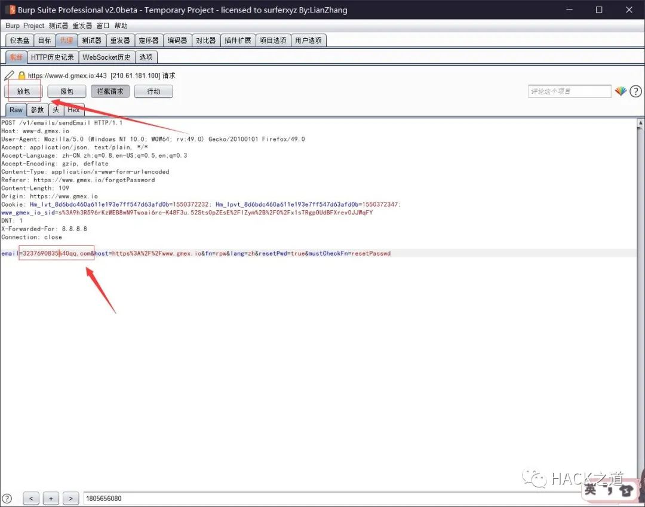
Task: Go to next search match with > button
Action: (70, 499)
